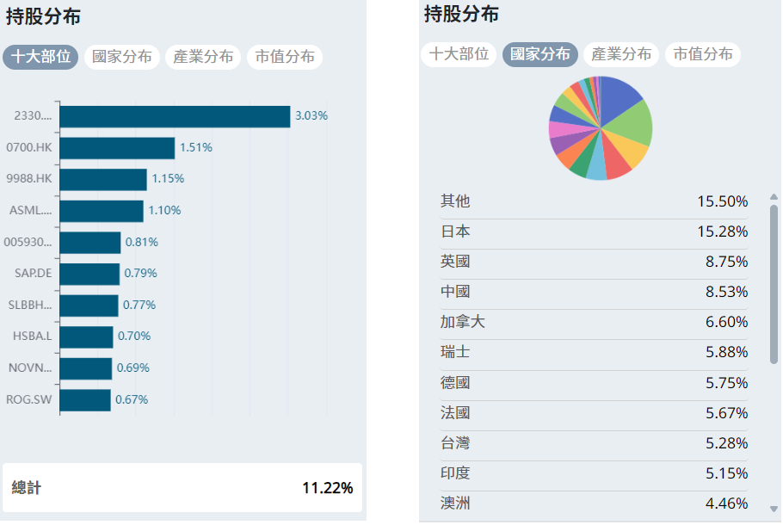Select 十大部位 tab in right panel
The height and width of the screenshot is (525, 783).
(459, 54)
